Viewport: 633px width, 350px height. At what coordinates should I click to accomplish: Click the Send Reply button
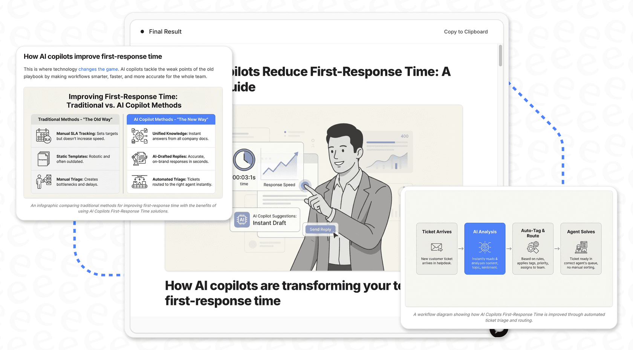tap(320, 229)
